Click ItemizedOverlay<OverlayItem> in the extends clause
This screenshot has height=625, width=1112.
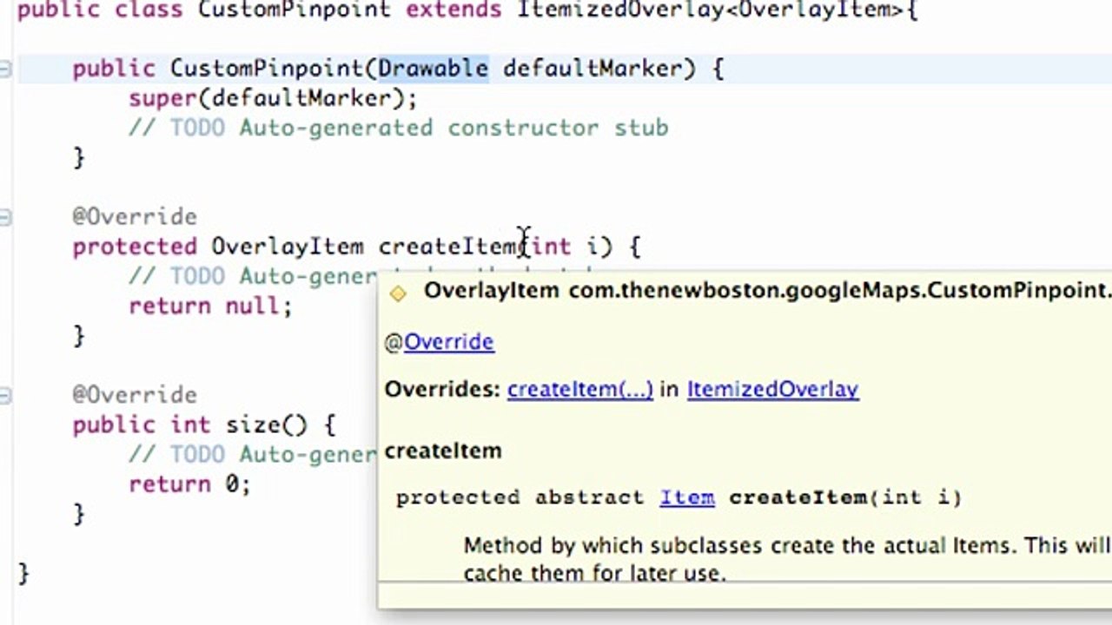712,10
